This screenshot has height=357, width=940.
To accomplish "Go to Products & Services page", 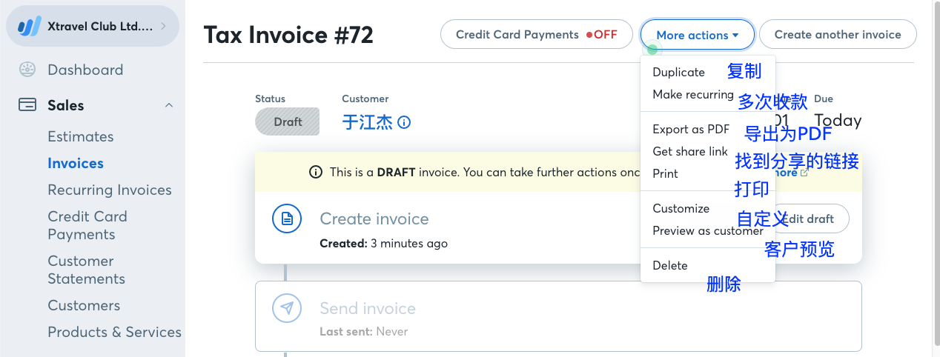I will pyautogui.click(x=114, y=332).
